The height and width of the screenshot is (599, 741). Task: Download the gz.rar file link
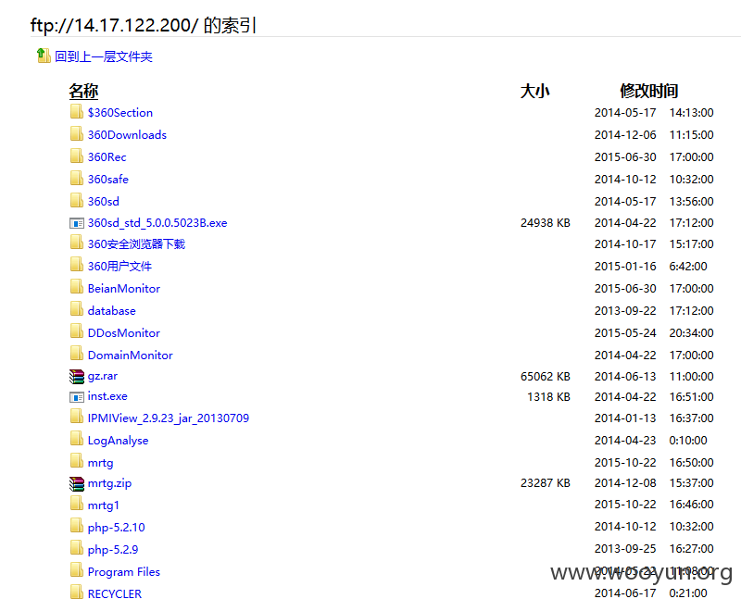pos(103,377)
